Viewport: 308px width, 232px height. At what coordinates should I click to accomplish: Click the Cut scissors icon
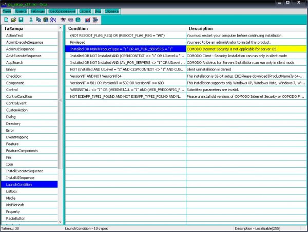(31, 20)
